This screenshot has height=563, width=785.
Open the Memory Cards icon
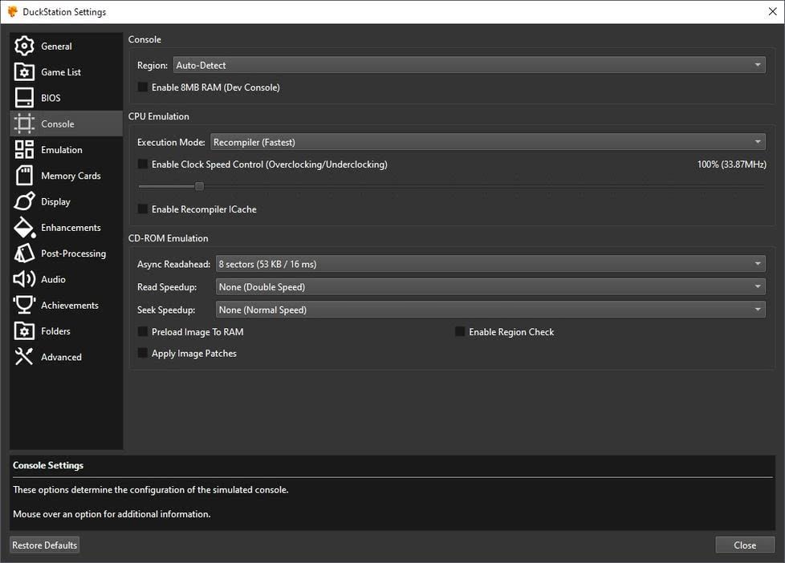coord(24,176)
